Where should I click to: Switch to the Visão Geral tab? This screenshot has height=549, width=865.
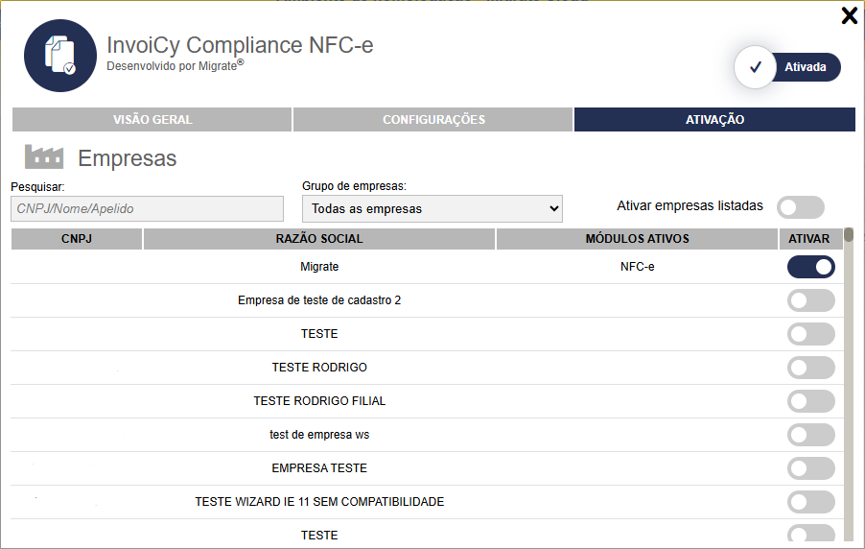click(152, 120)
